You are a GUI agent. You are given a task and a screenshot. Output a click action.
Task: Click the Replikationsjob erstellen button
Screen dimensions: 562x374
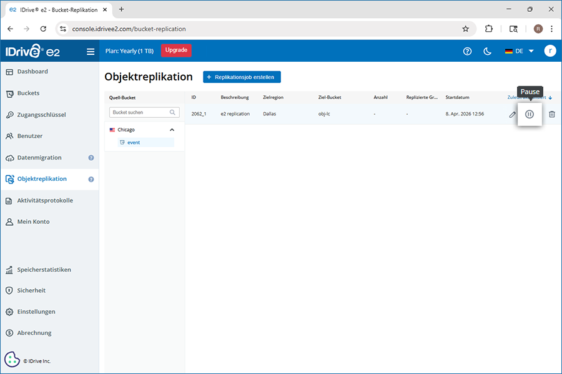tap(242, 77)
